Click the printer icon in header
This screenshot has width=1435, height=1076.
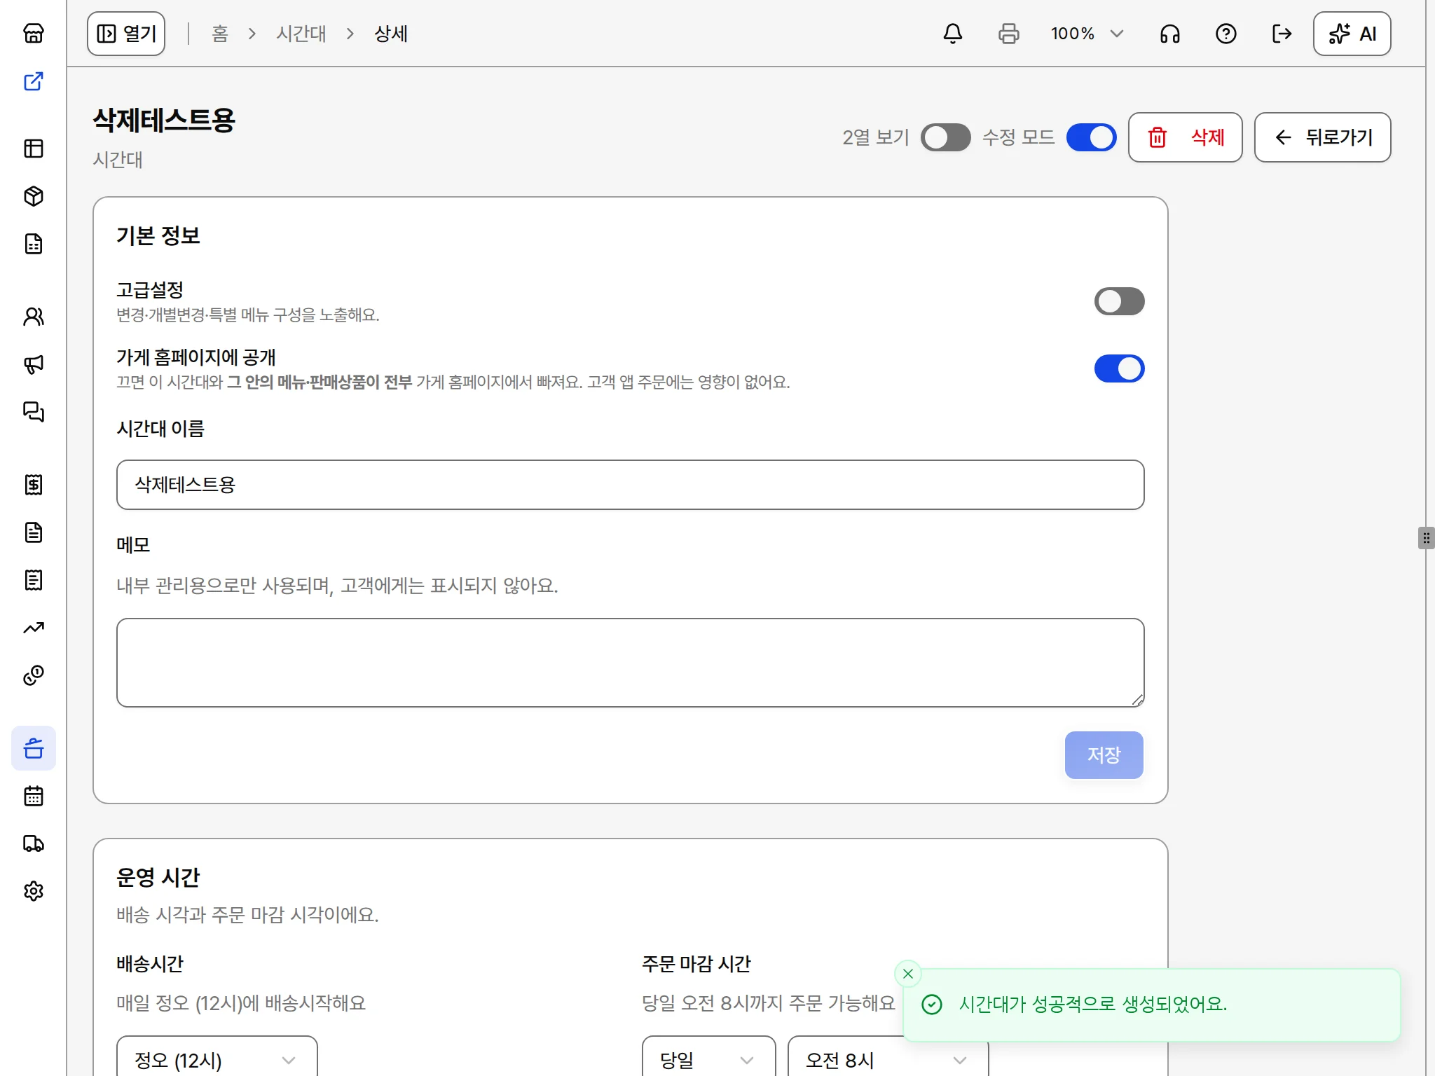[x=1009, y=34]
